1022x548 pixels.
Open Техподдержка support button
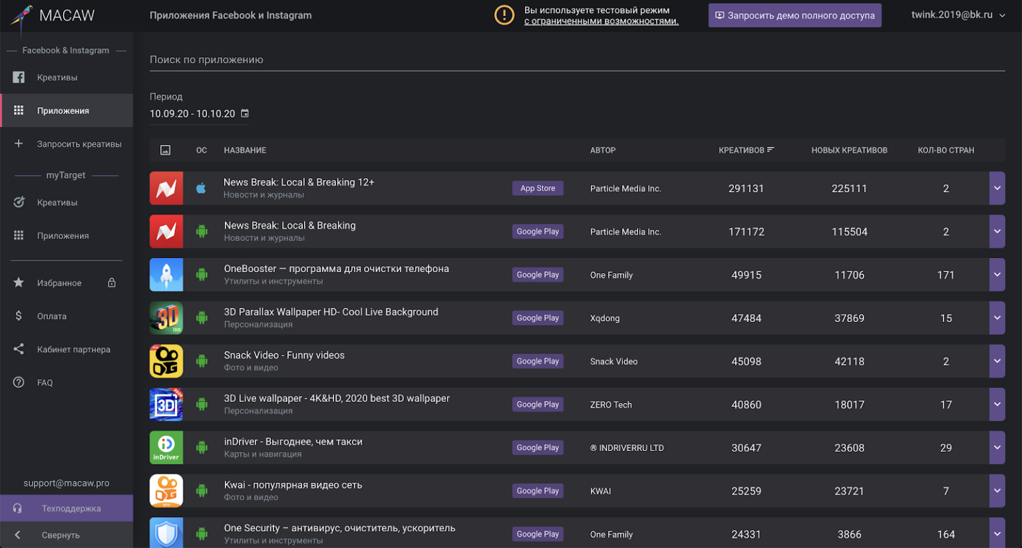(67, 508)
